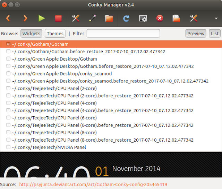Kill all widgets with red X icon
The width and height of the screenshot is (222, 189).
click(160, 18)
